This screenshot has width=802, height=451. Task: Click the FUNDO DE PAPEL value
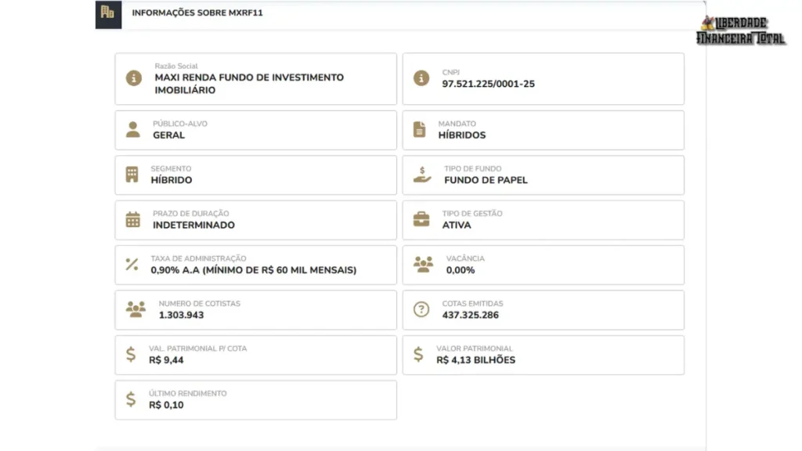486,181
